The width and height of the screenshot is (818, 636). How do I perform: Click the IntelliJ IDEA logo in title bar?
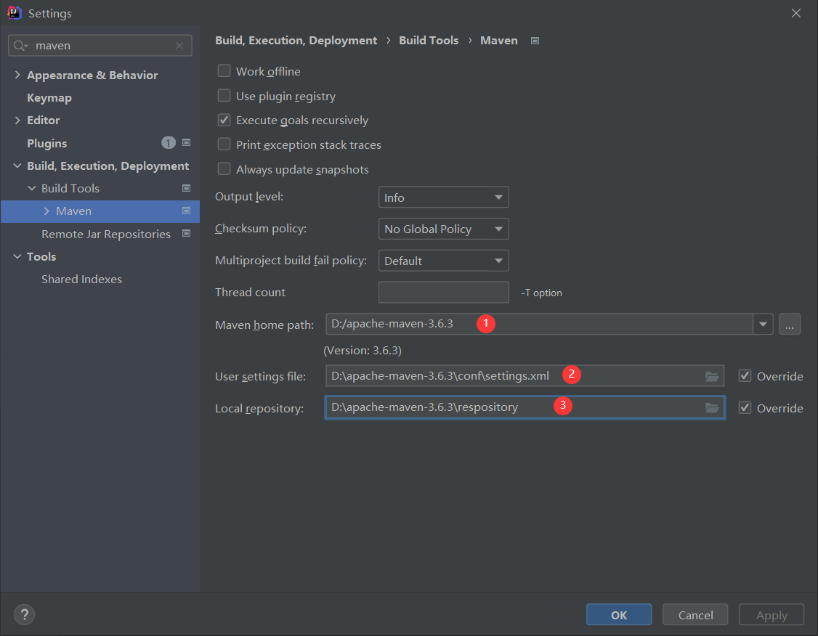(14, 12)
